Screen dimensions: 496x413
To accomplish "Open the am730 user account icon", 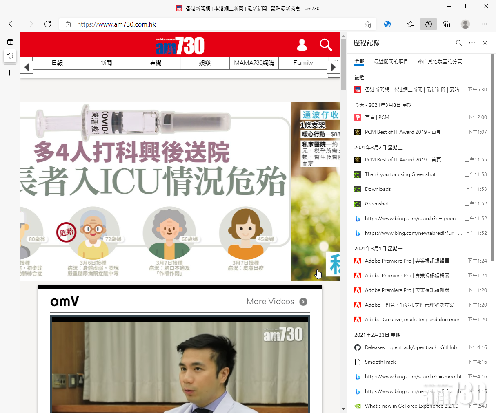I will coord(302,45).
